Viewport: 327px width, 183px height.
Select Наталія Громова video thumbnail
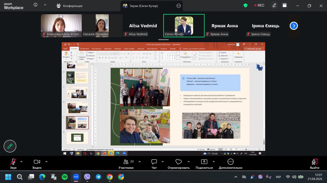pyautogui.click(x=102, y=25)
